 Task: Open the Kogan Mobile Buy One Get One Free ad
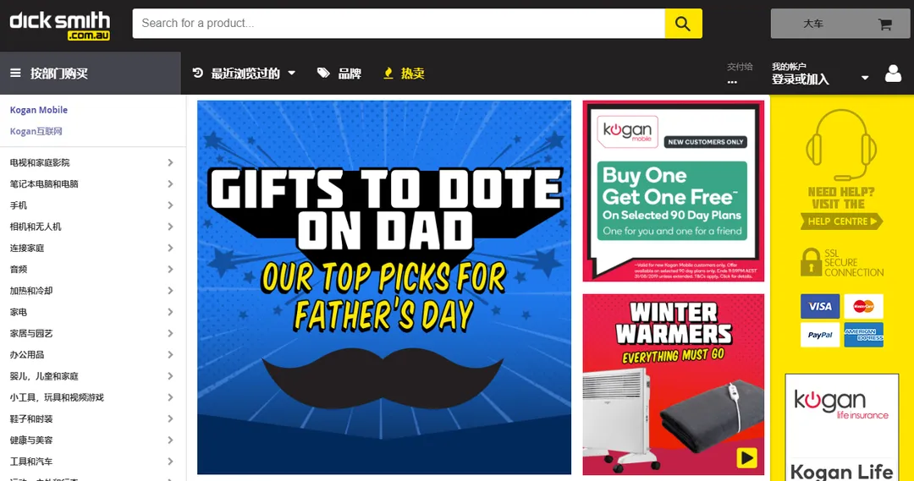coord(674,191)
